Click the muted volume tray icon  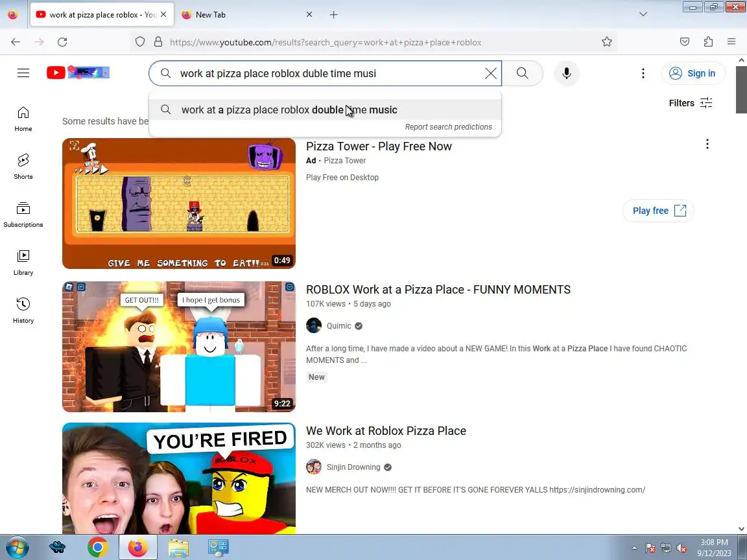pos(682,548)
